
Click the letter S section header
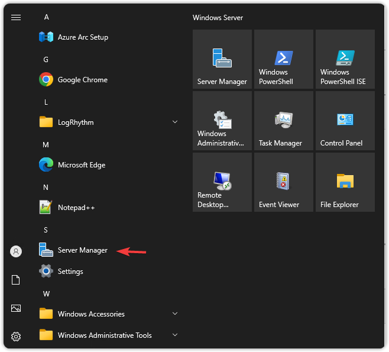tap(46, 230)
